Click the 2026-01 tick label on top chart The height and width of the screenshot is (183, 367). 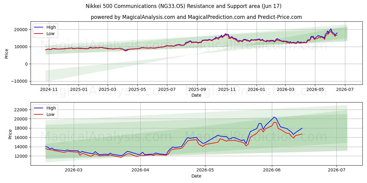click(256, 89)
